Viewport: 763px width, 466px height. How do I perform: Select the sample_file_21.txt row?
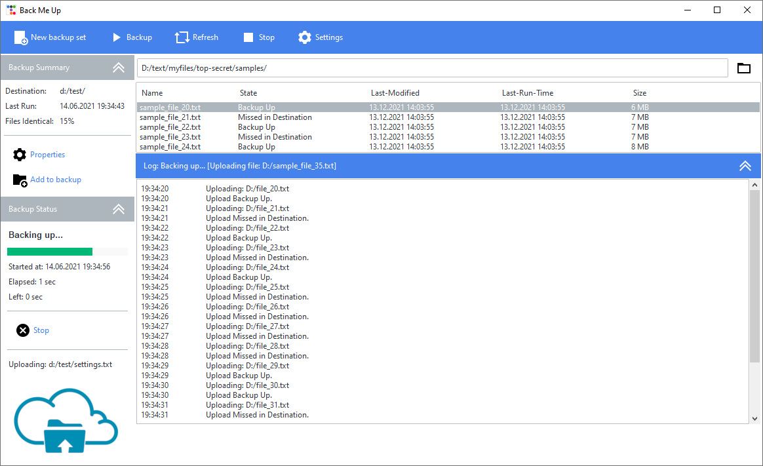(x=262, y=117)
